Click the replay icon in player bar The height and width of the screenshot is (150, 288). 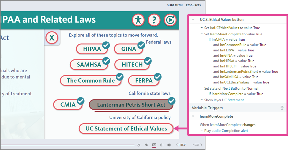[x=139, y=145]
